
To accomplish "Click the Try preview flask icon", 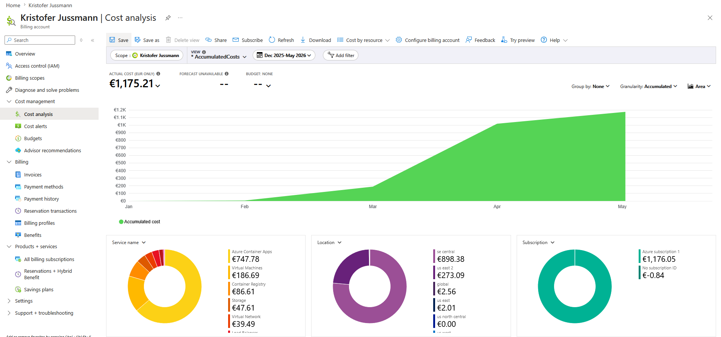I will [x=504, y=40].
